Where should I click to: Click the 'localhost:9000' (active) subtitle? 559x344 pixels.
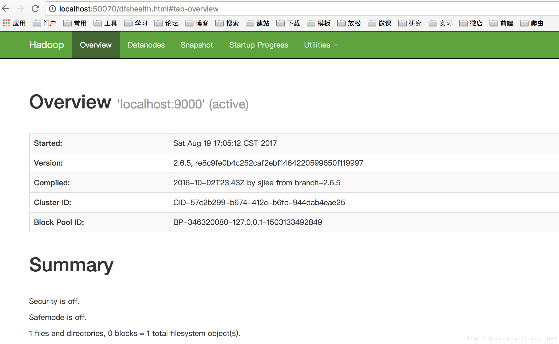click(x=183, y=104)
